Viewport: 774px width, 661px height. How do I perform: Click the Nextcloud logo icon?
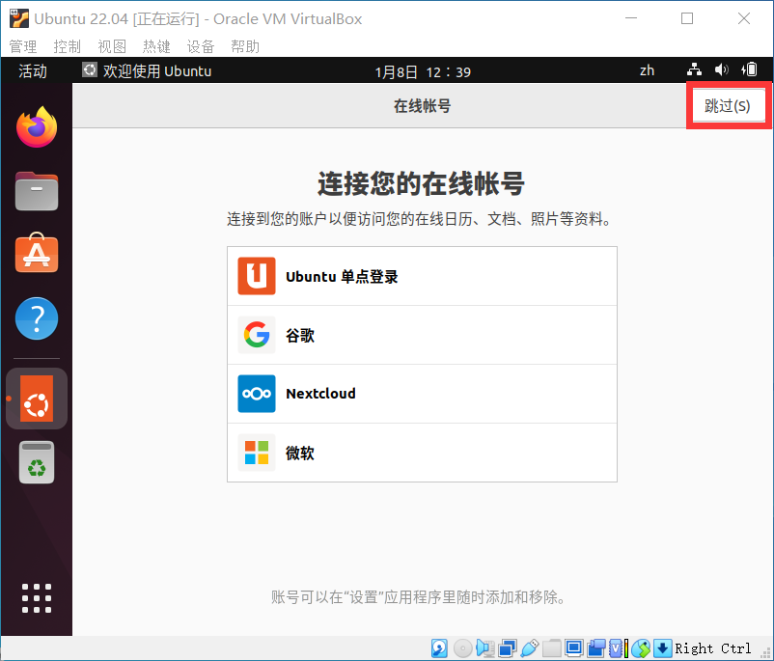(x=256, y=394)
